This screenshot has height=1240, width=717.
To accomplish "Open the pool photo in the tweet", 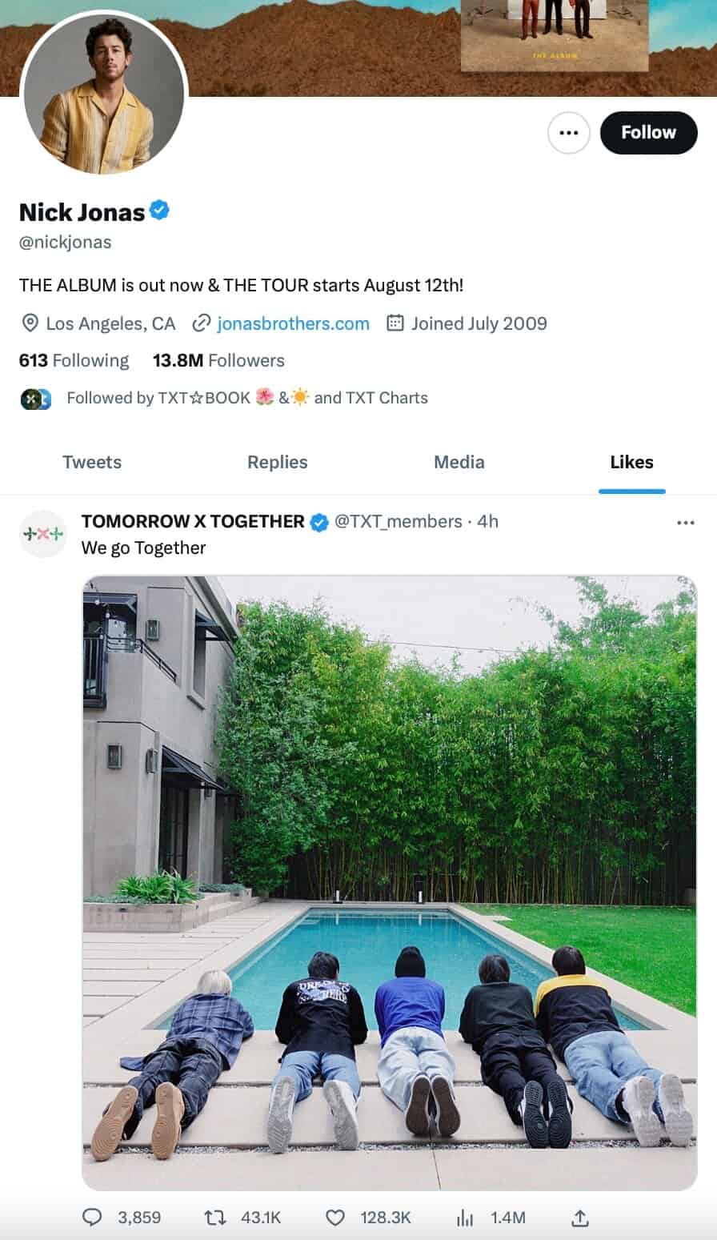I will point(390,882).
